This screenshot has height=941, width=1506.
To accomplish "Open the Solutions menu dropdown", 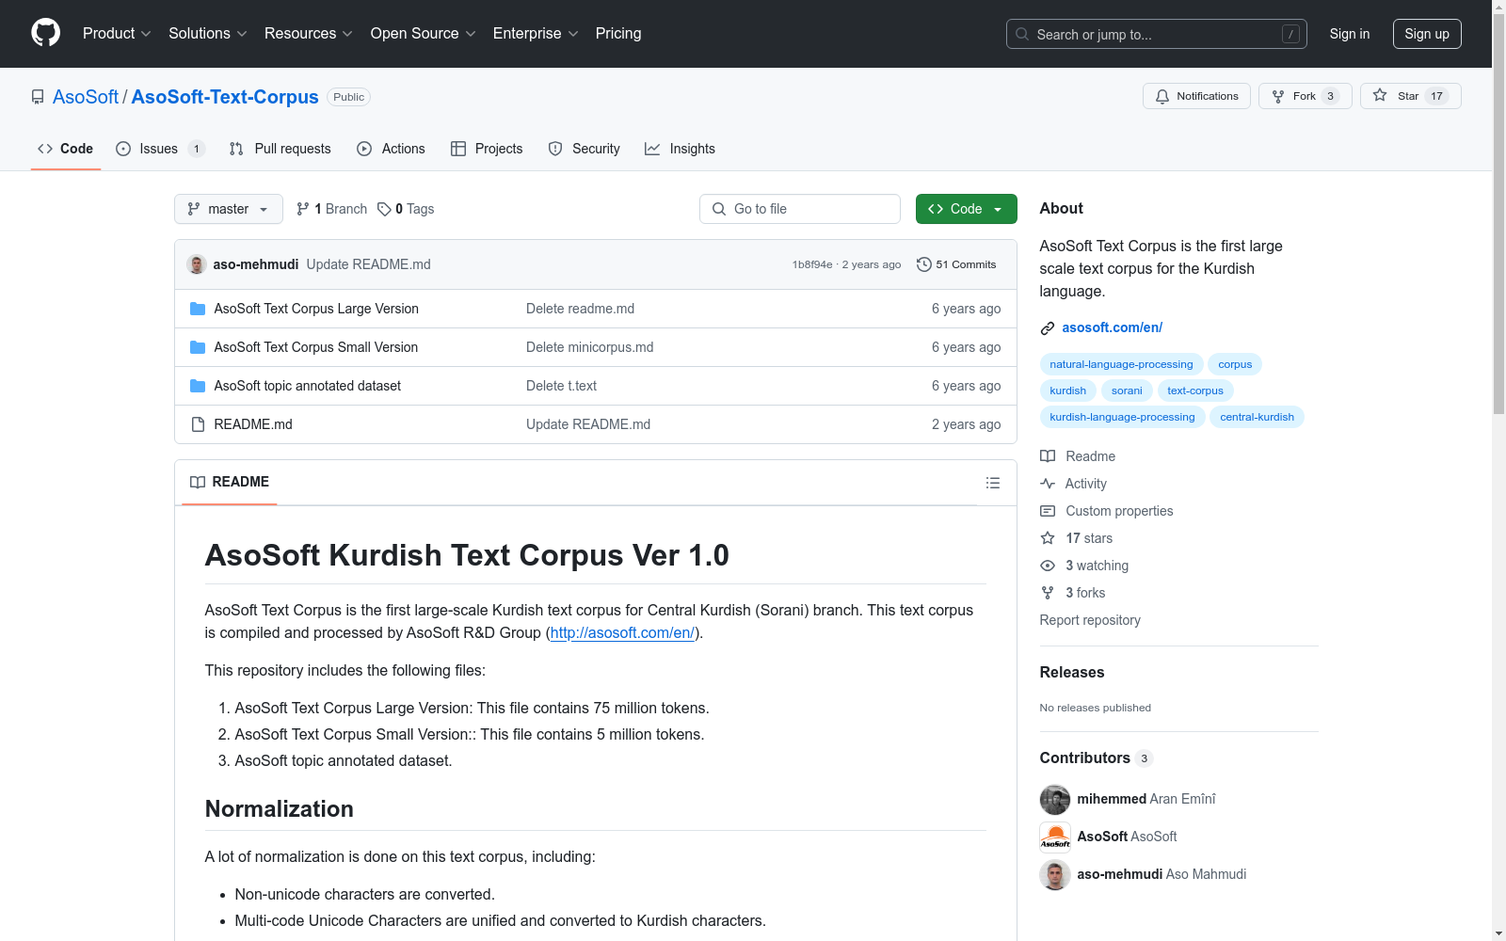I will click(x=208, y=34).
